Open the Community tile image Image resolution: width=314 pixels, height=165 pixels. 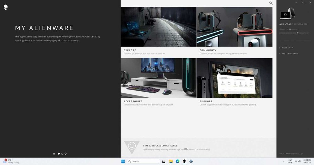pyautogui.click(x=235, y=27)
